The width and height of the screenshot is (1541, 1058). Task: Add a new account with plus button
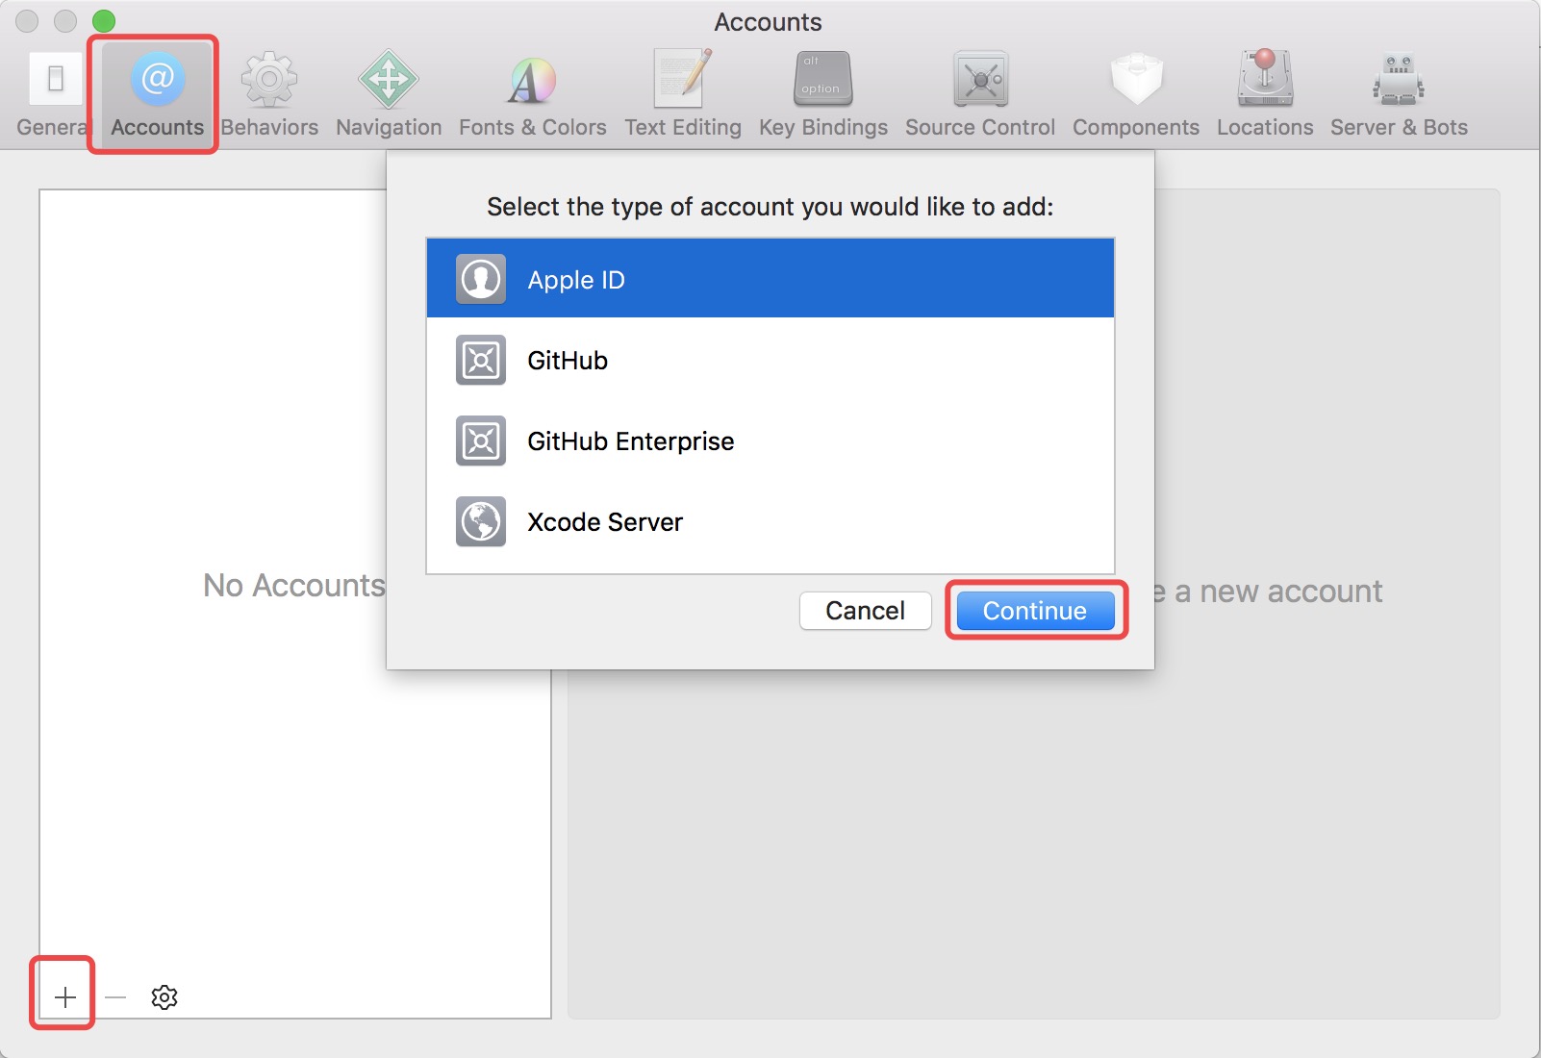64,997
